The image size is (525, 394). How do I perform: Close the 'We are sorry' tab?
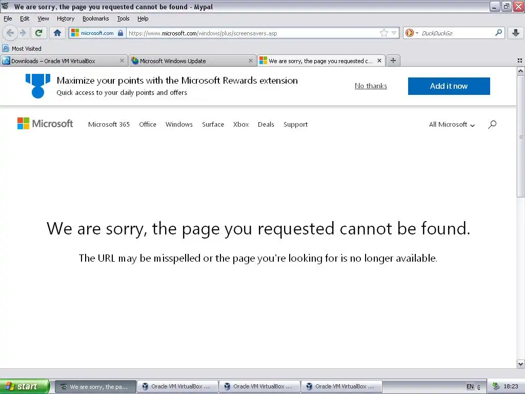click(379, 61)
